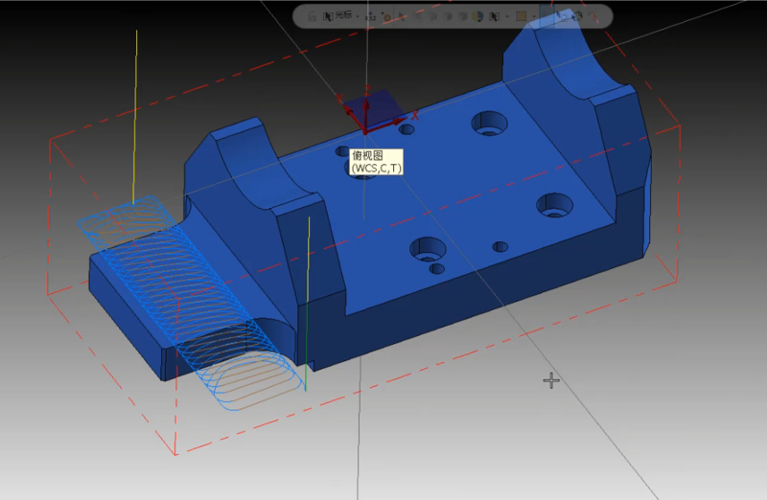Click the yellow vertical line above the toolpath

coord(135,105)
